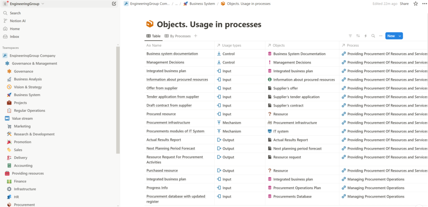Click the lightning bolt automations icon
Viewport: 428px width, 207px height.
click(x=365, y=36)
